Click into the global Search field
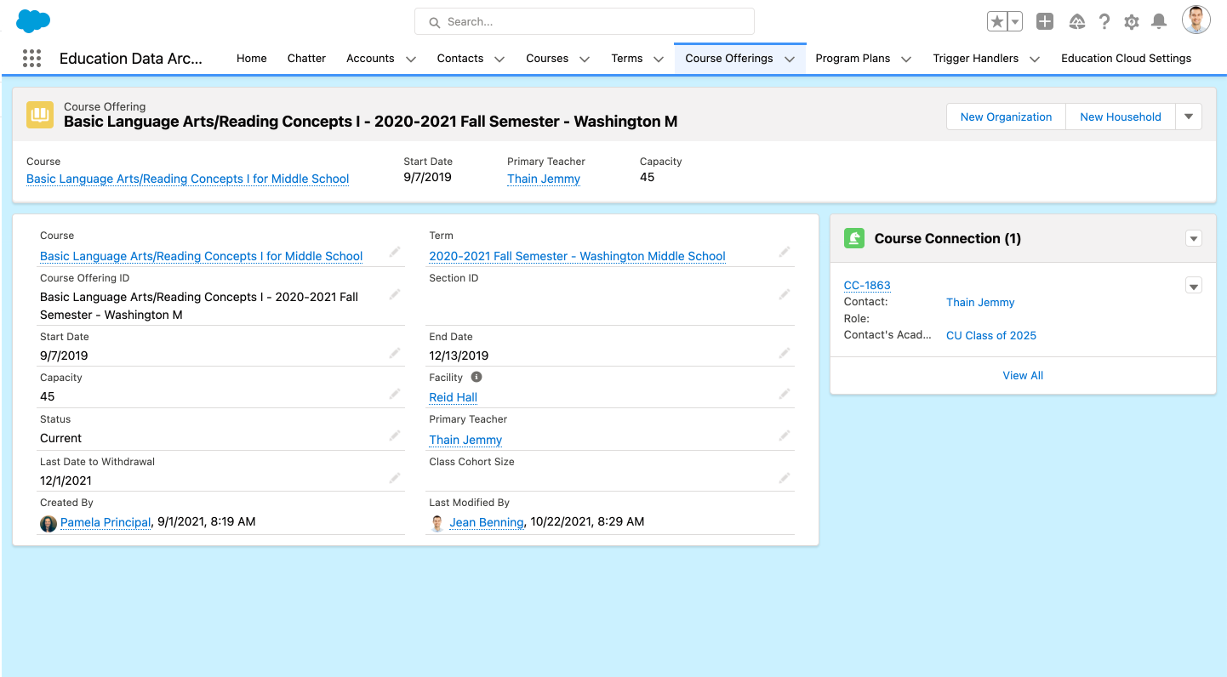The height and width of the screenshot is (677, 1227). (585, 21)
